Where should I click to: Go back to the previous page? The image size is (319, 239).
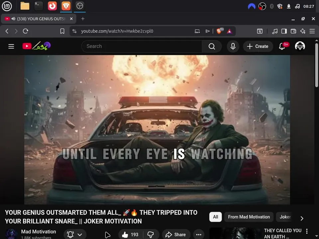(7, 31)
